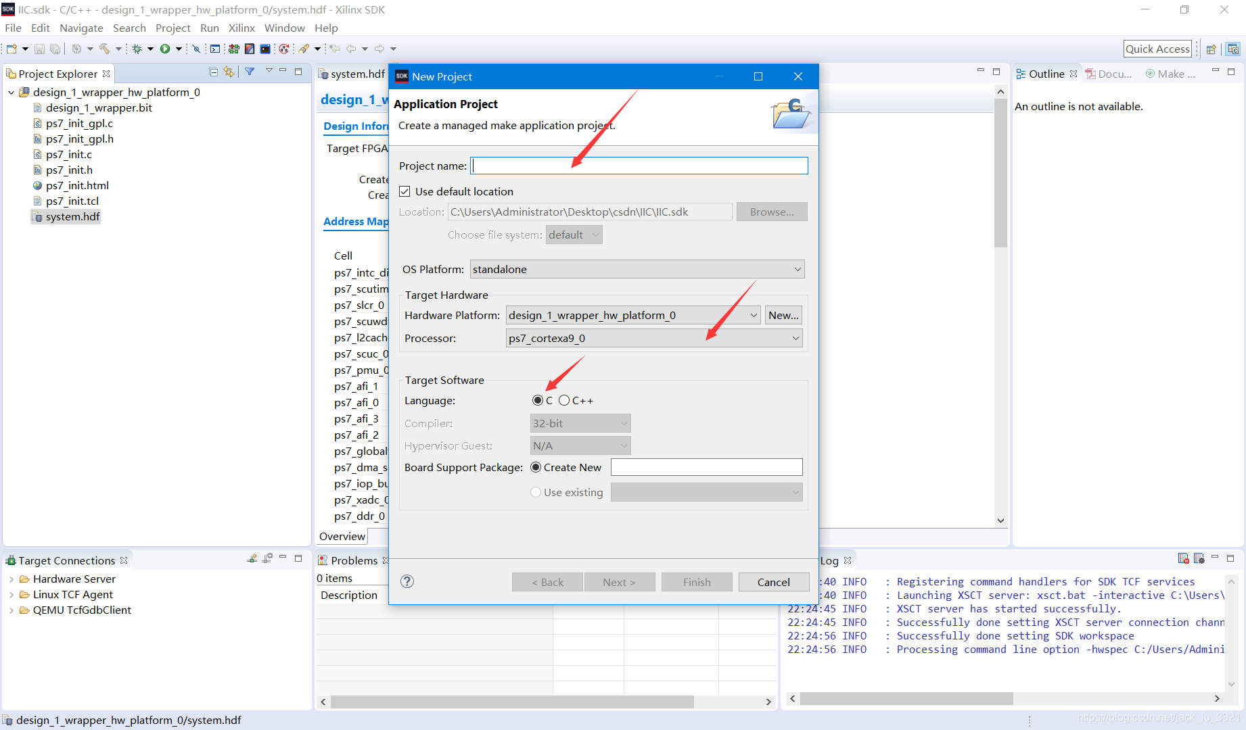Close the Outline tab with its X
1246x730 pixels.
coord(1074,74)
